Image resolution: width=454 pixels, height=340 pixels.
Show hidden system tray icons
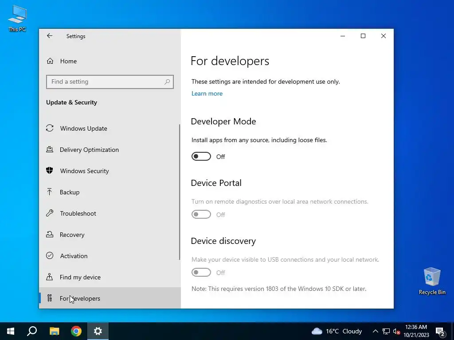coord(375,331)
